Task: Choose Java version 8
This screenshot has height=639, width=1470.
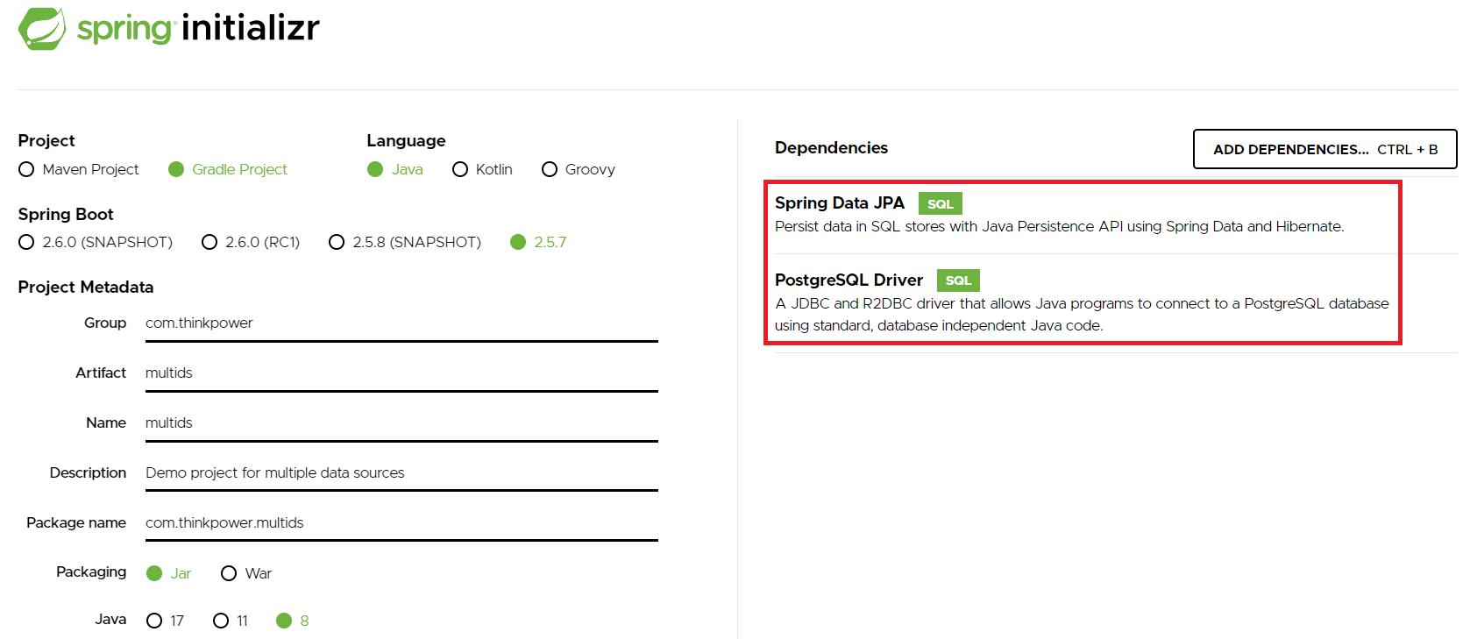Action: coord(283,621)
